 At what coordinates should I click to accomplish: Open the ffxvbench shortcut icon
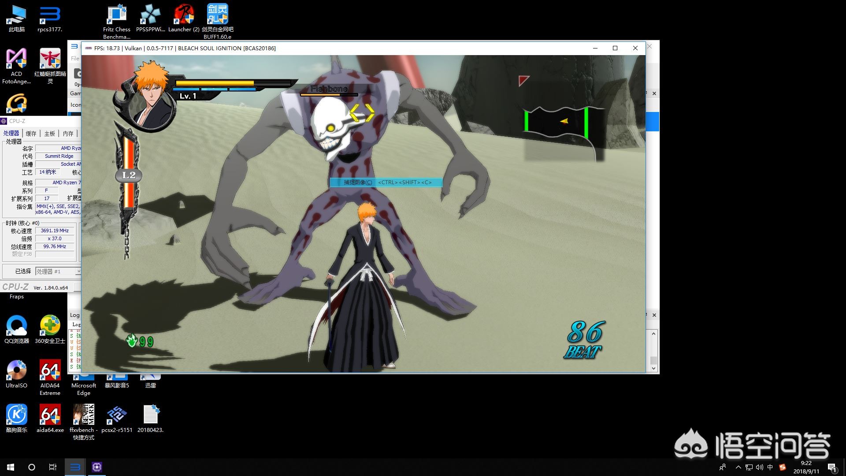pyautogui.click(x=83, y=415)
